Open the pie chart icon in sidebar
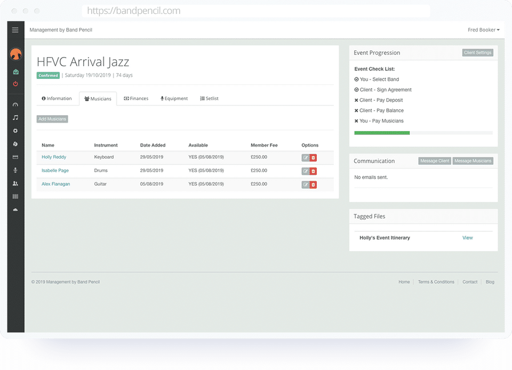 pyautogui.click(x=15, y=144)
